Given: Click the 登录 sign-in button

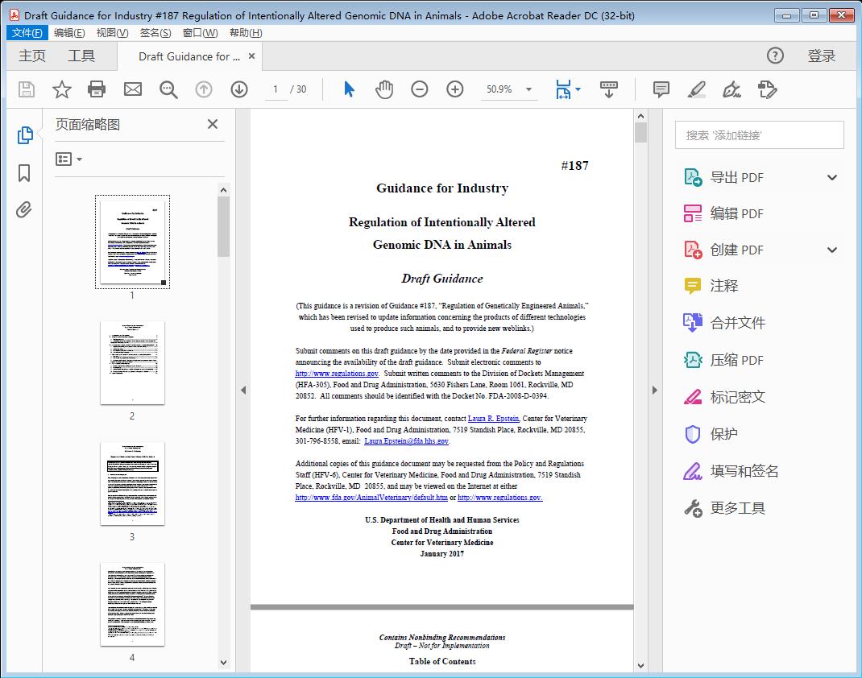Looking at the screenshot, I should pyautogui.click(x=821, y=56).
